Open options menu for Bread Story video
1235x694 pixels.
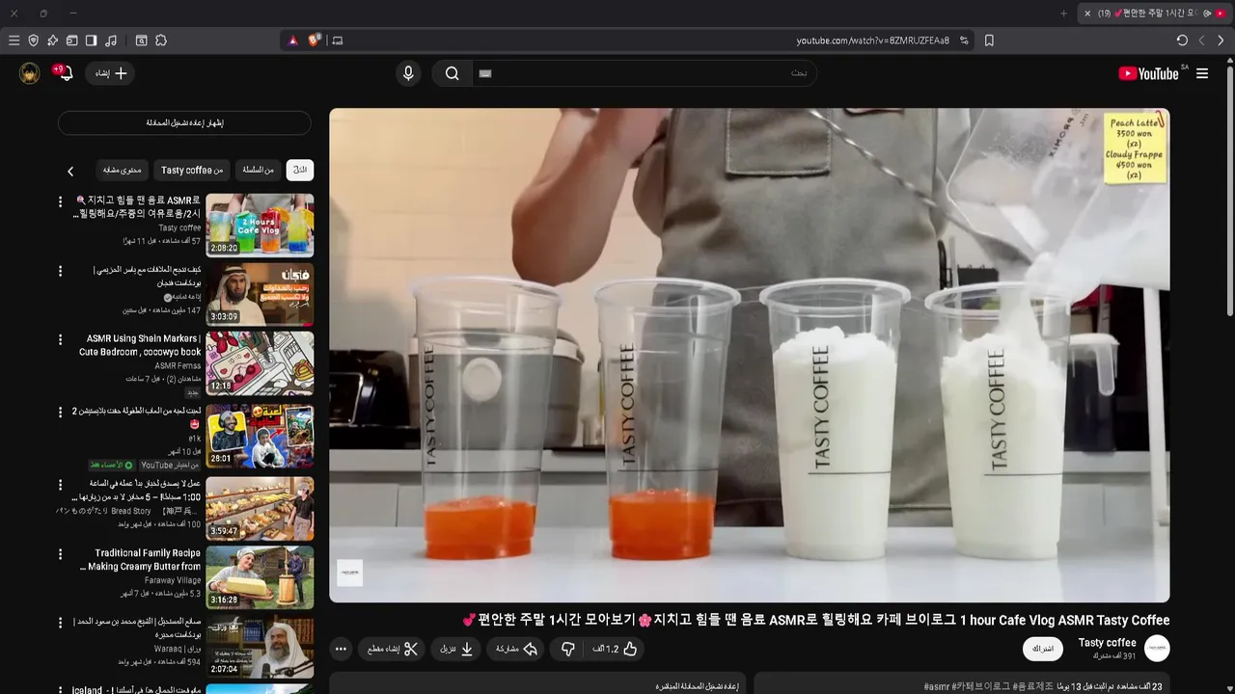(60, 485)
